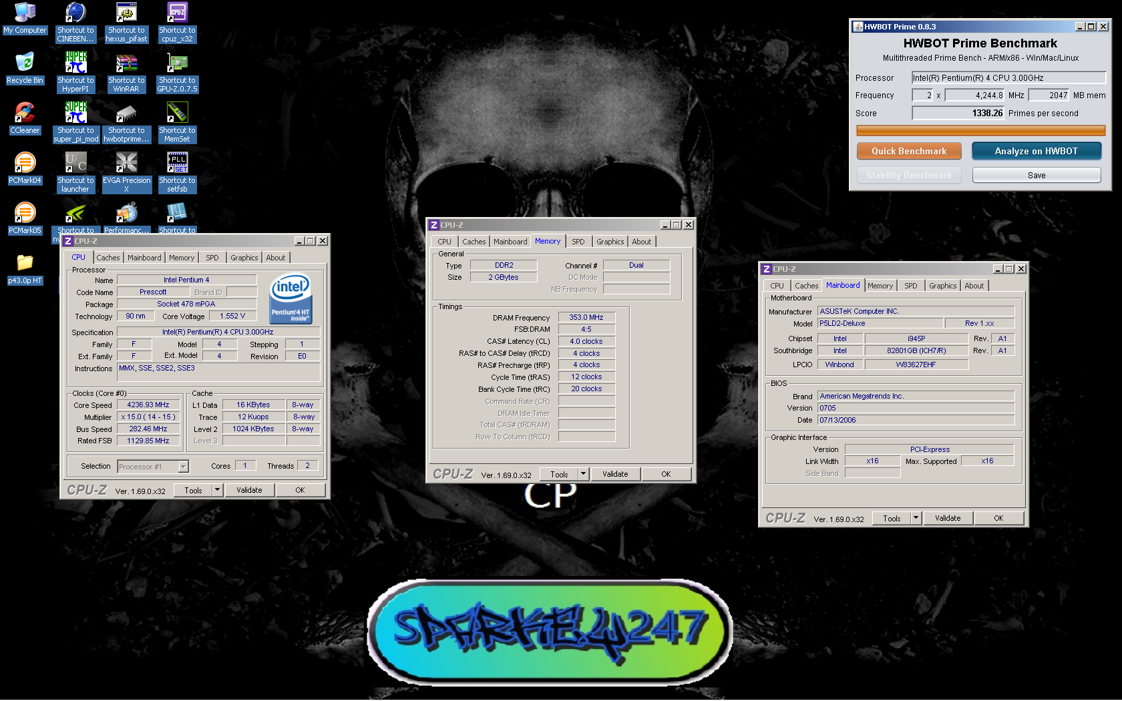Launch Shortcut to cpuz_x32 icon
Image resolution: width=1122 pixels, height=701 pixels.
pyautogui.click(x=177, y=22)
